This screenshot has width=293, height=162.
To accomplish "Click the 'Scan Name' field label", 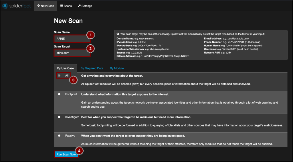I will point(62,32).
